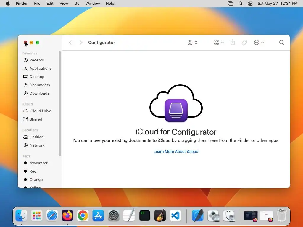
Task: Launch Safari from the Dock
Action: point(52,215)
